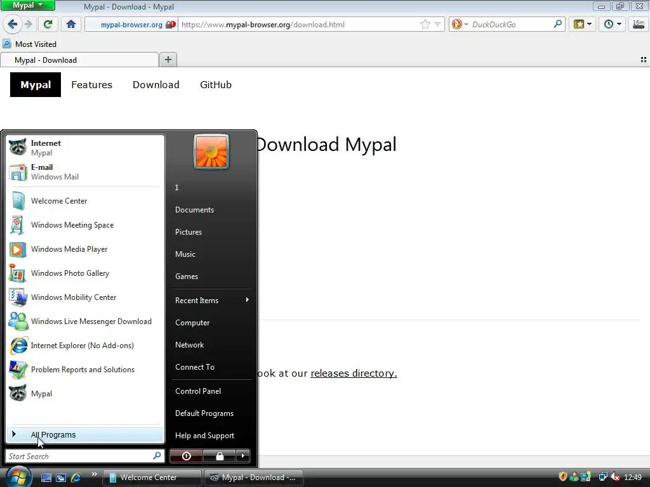Click the Windows Start orb
Viewport: 650px width, 487px height.
pos(18,477)
